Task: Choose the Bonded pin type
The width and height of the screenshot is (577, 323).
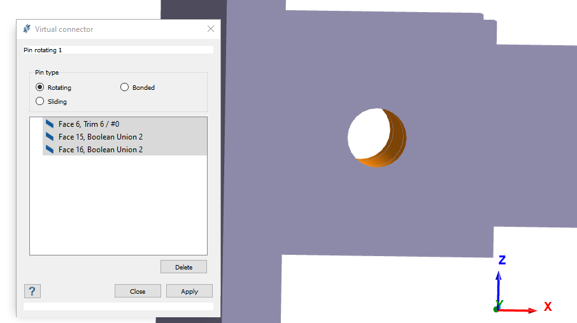Action: click(125, 87)
